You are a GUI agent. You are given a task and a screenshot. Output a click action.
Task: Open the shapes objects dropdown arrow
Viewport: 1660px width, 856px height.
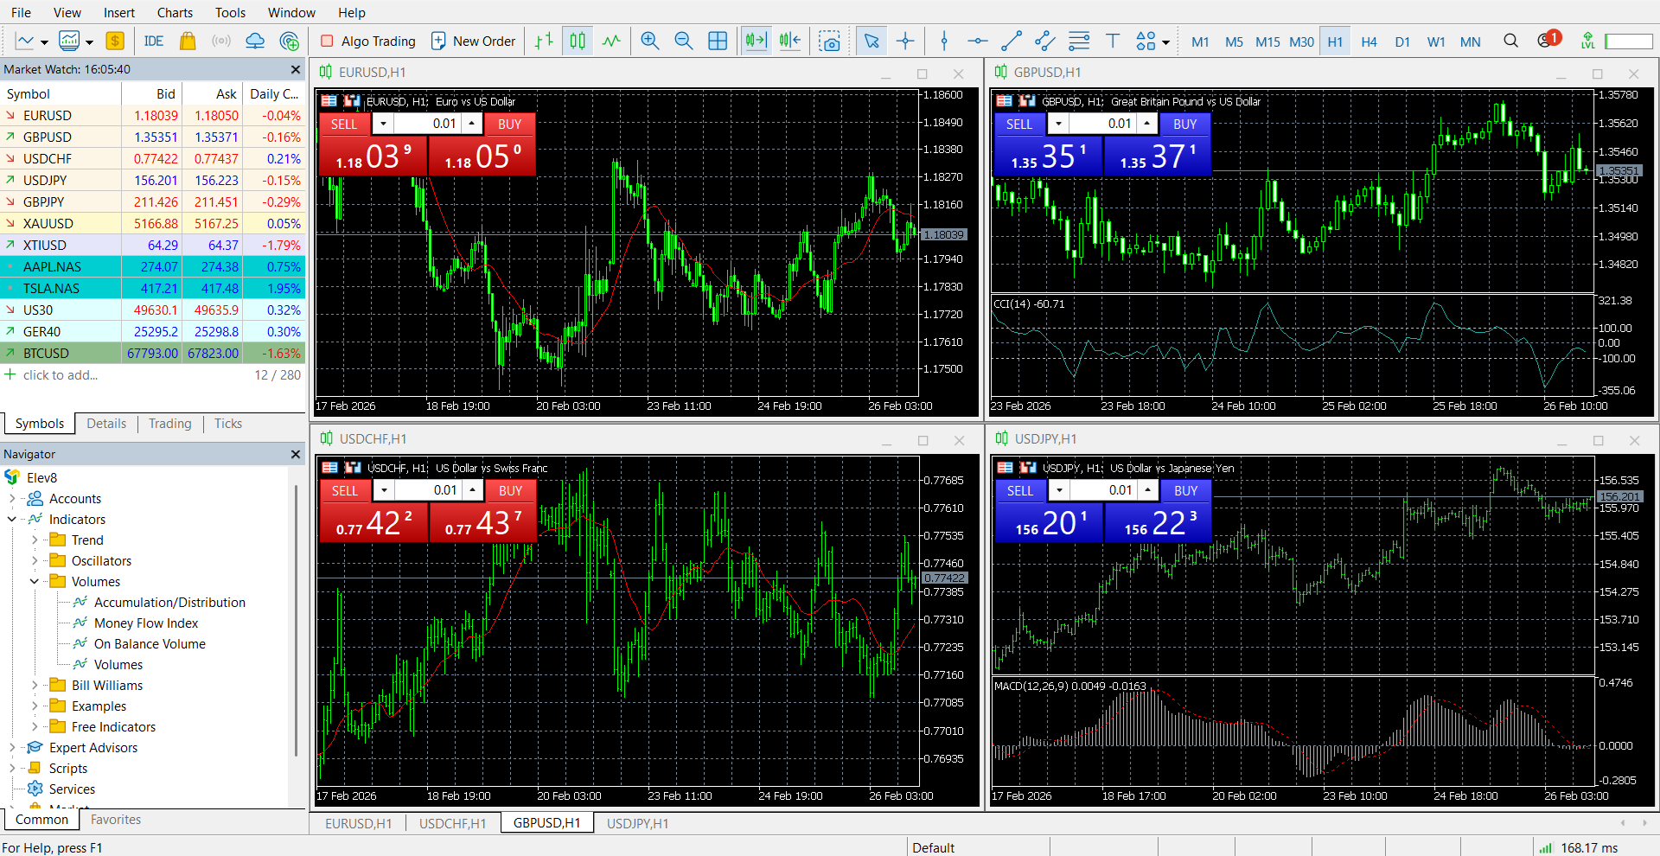[x=1165, y=42]
